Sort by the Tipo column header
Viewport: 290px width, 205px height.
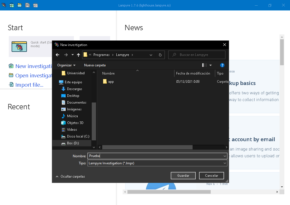pyautogui.click(x=220, y=73)
